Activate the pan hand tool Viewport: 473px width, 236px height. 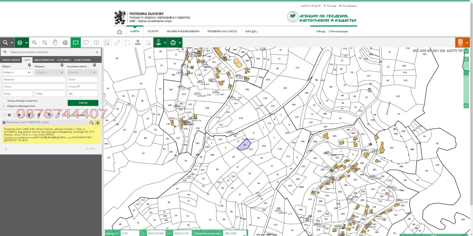(x=55, y=42)
